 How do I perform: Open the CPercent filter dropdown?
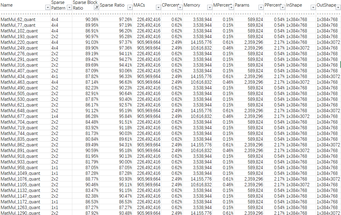point(180,7)
